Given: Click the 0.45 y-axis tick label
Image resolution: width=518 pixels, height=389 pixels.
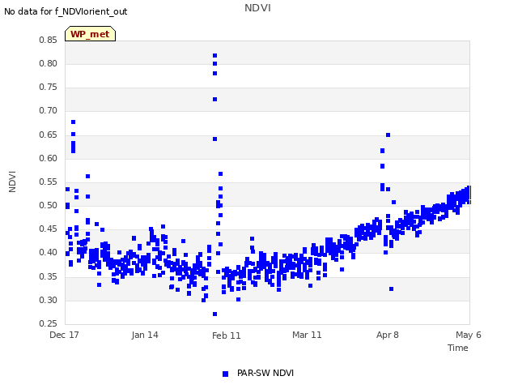Looking at the screenshot, I should (x=49, y=229).
